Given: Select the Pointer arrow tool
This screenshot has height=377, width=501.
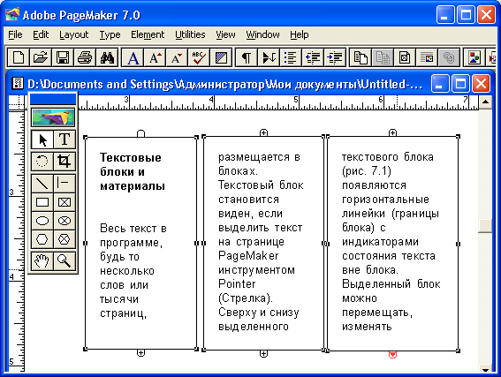Looking at the screenshot, I should point(42,139).
